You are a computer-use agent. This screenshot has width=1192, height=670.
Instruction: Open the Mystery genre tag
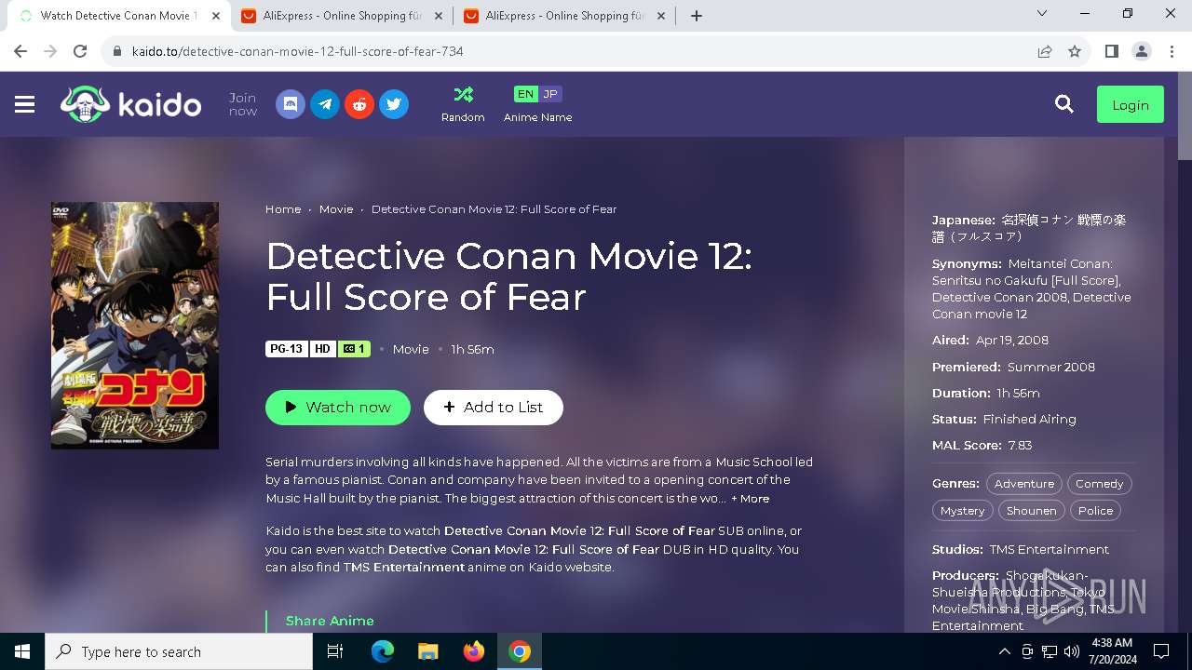[x=963, y=511]
